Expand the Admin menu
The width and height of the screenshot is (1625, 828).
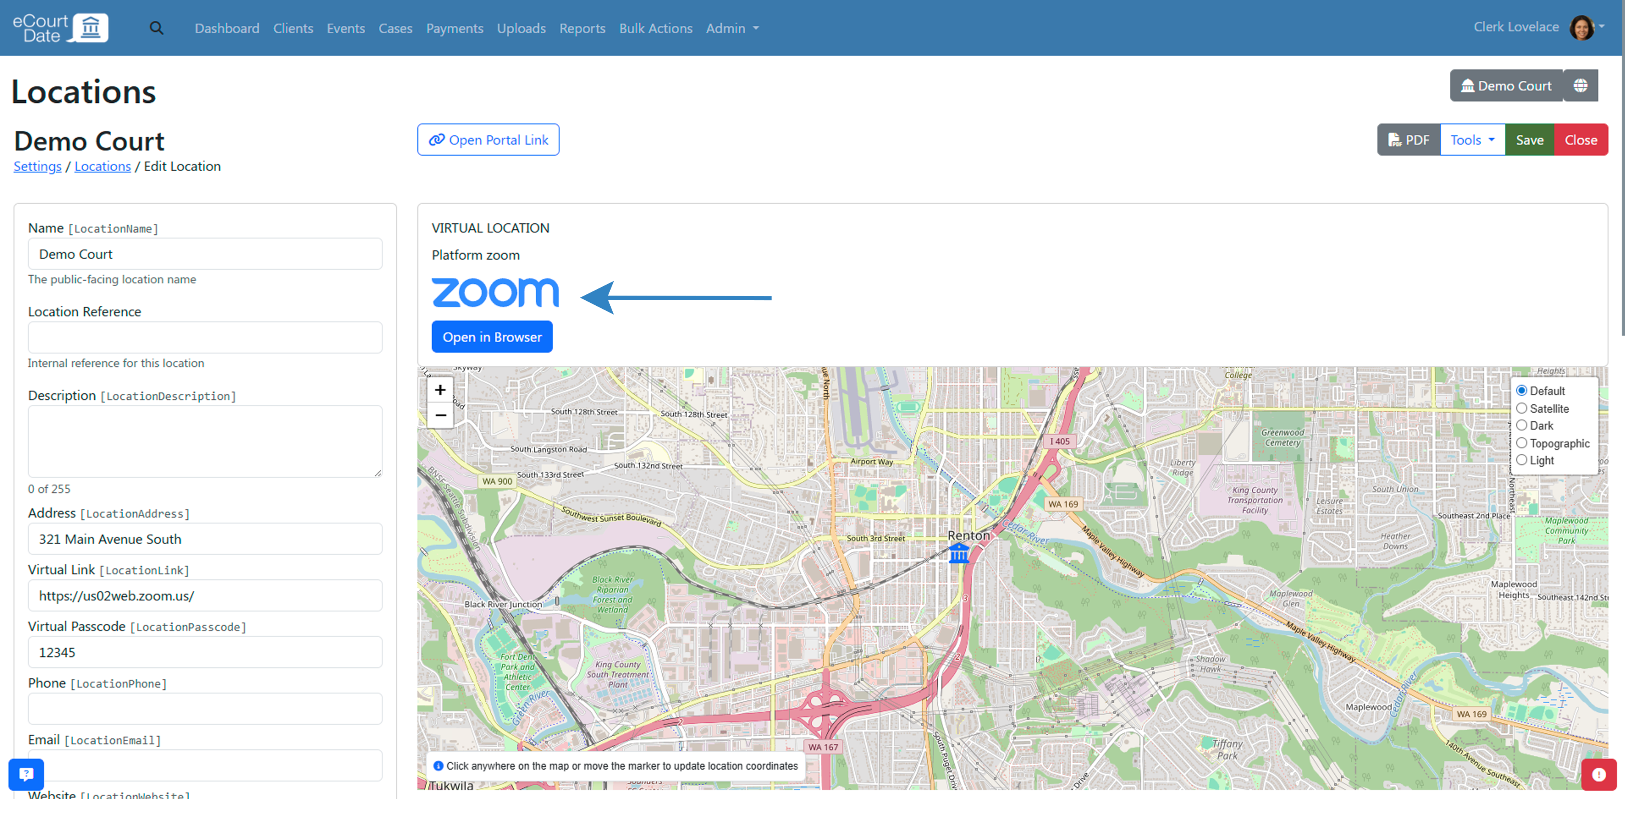[732, 28]
